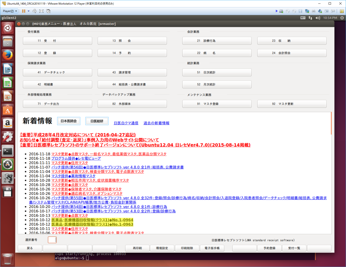Click 日医総研 button in news
Viewport: 346px width, 267px height.
coord(97,121)
